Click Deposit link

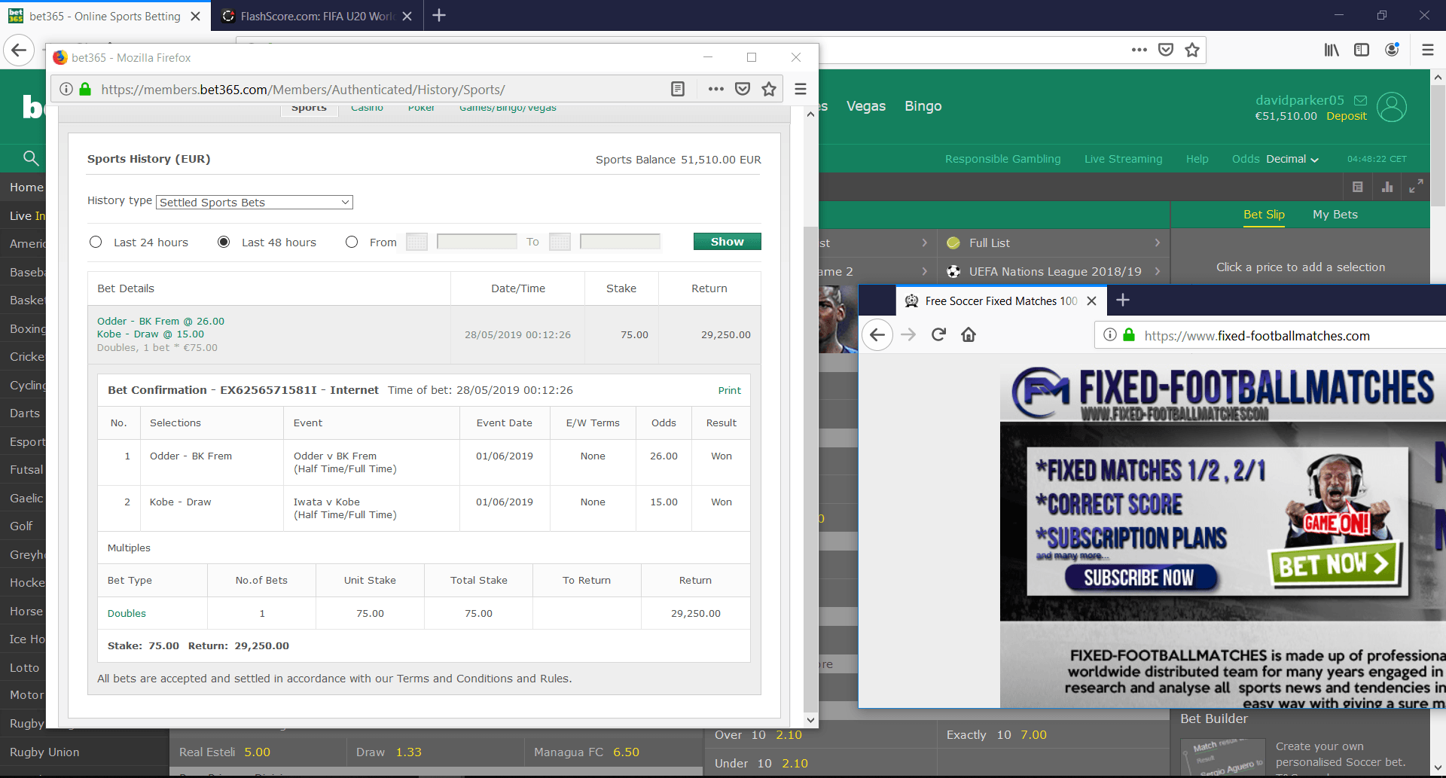pos(1347,116)
